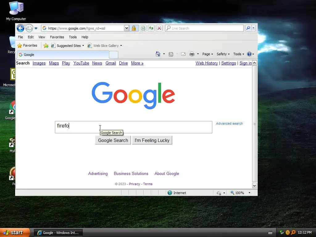Open the Safety command menu
The height and width of the screenshot is (237, 316).
[223, 54]
